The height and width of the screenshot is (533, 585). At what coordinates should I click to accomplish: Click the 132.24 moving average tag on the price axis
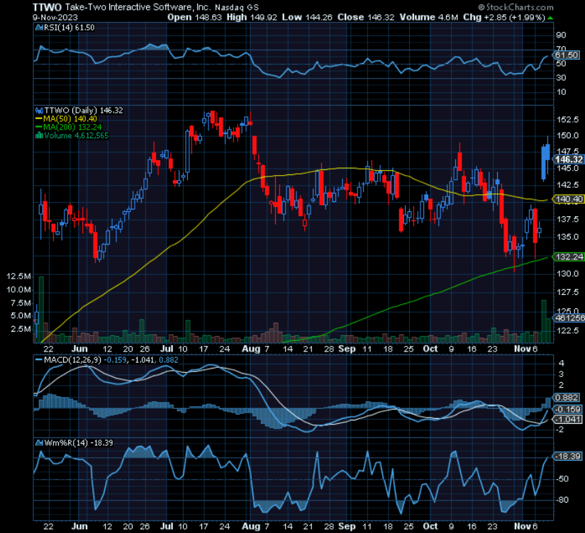[568, 257]
